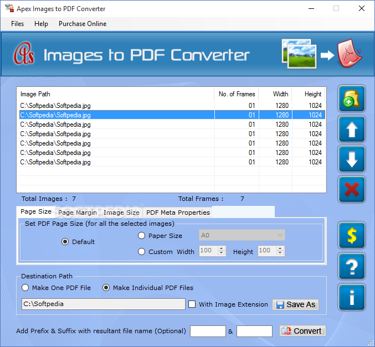Image resolution: width=375 pixels, height=347 pixels.
Task: Move selected image up with arrow button
Action: (351, 129)
